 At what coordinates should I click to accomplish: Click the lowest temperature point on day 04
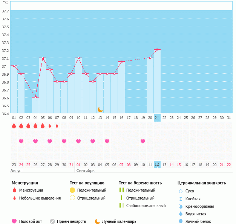pyautogui.click(x=35, y=98)
